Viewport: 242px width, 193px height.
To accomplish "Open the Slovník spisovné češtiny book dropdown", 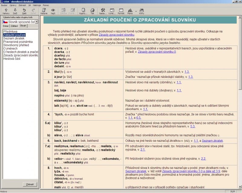I will point(37,22).
